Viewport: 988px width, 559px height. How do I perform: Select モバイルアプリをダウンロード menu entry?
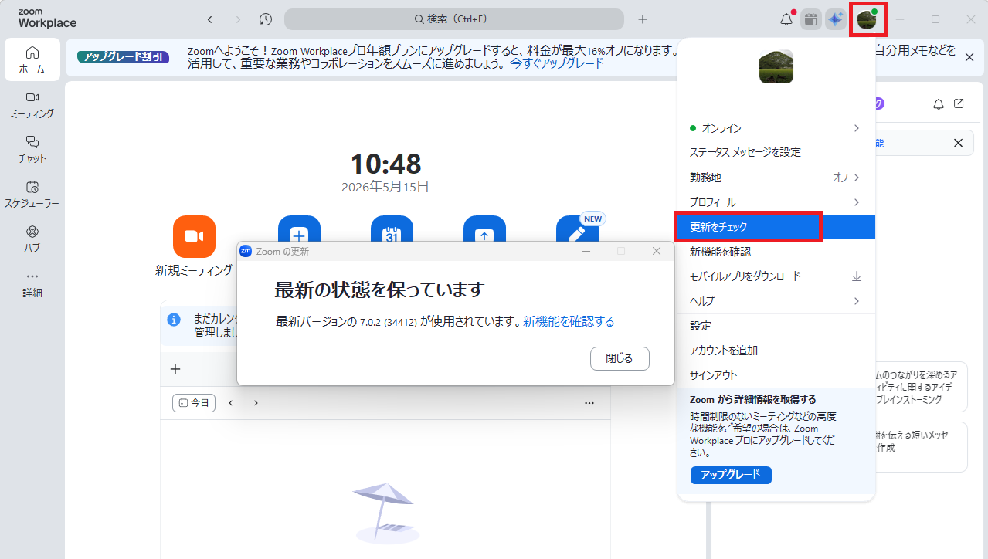coord(776,276)
